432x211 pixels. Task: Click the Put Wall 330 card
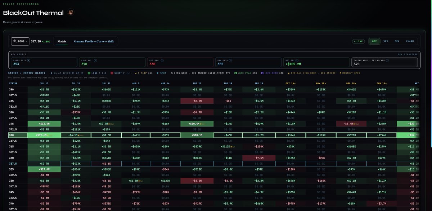pyautogui.click(x=180, y=62)
